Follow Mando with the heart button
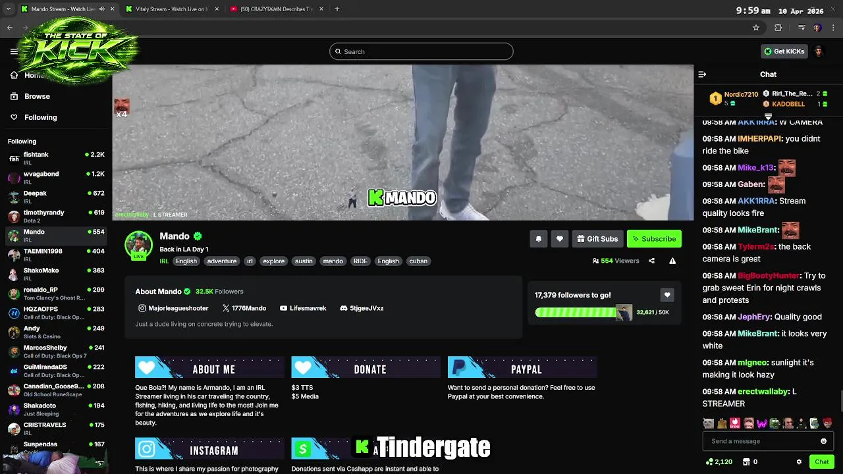Viewport: 843px width, 474px height. 559,239
